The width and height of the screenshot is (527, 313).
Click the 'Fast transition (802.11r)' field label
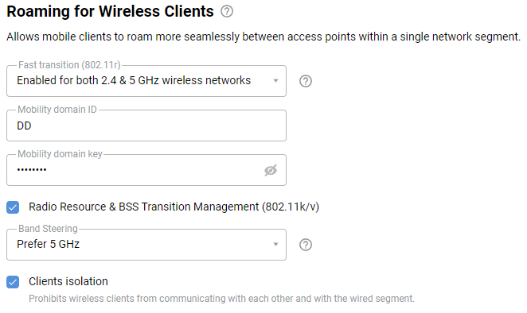point(69,65)
